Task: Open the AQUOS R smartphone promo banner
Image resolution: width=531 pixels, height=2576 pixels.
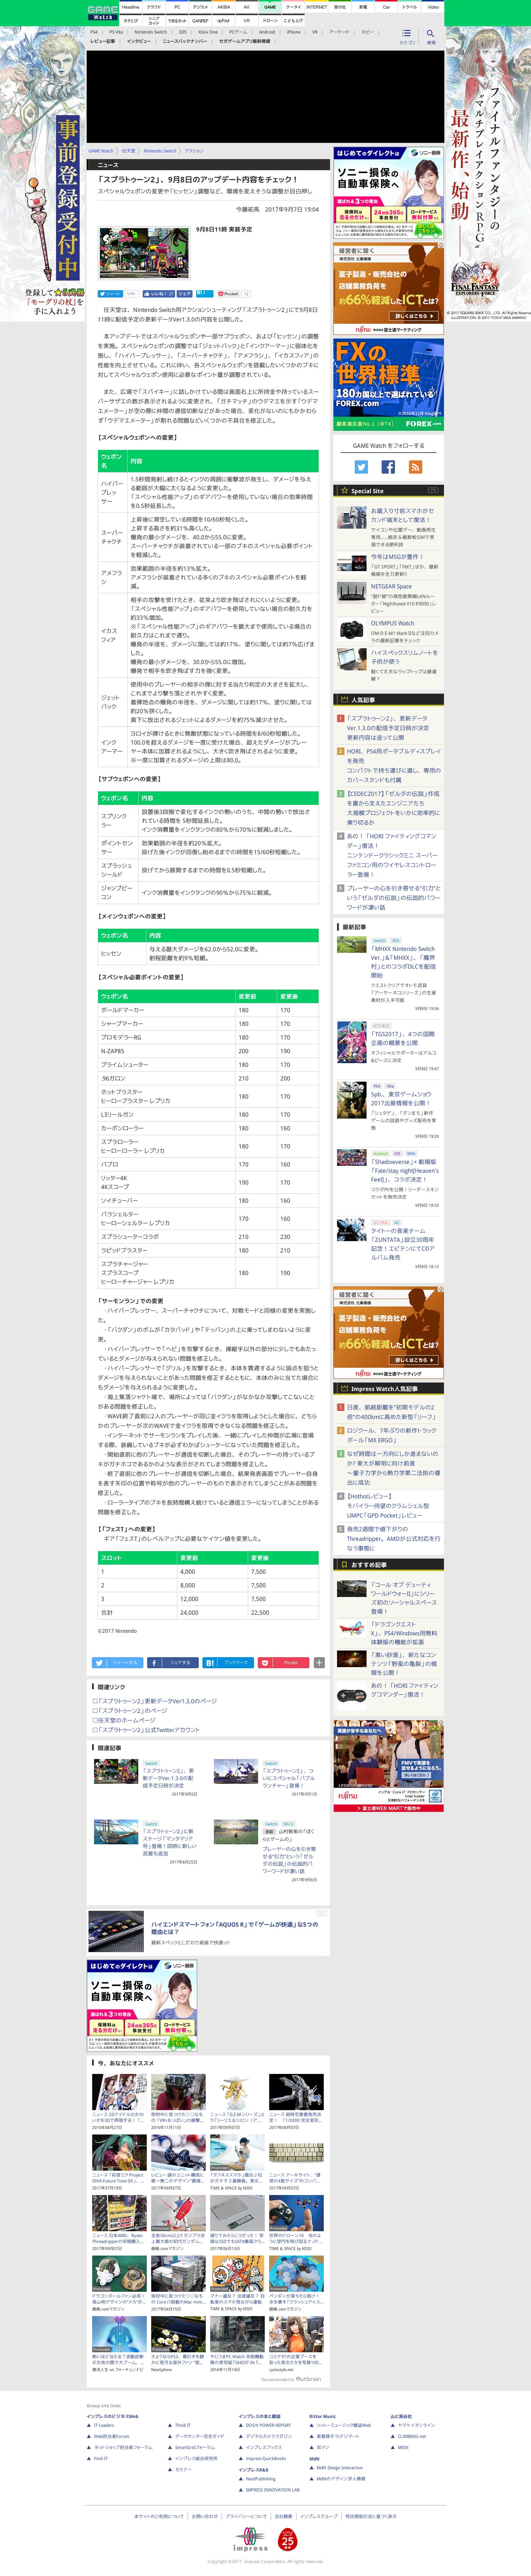Action: [208, 1932]
